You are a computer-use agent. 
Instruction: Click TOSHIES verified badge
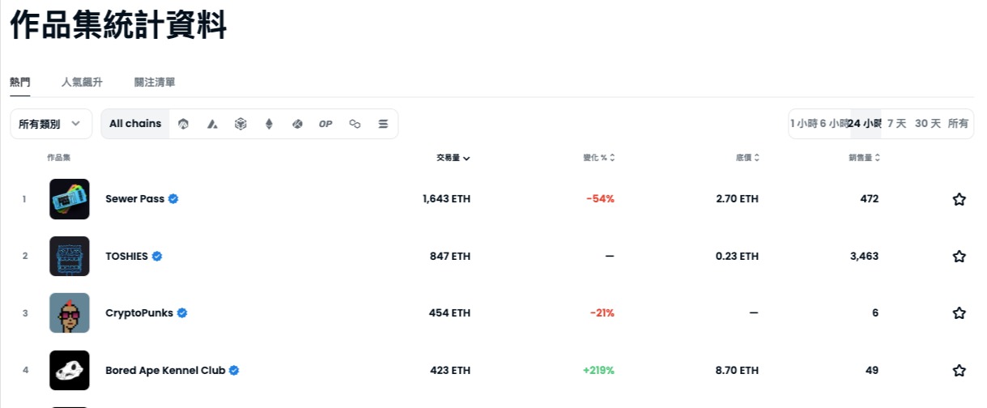(157, 256)
